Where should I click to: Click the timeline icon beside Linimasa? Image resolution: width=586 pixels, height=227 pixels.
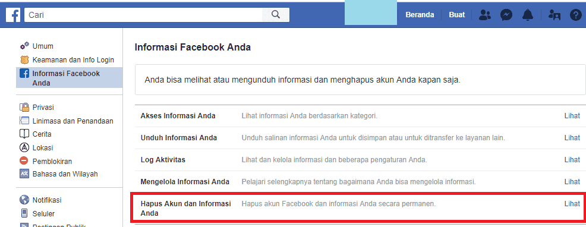click(24, 121)
